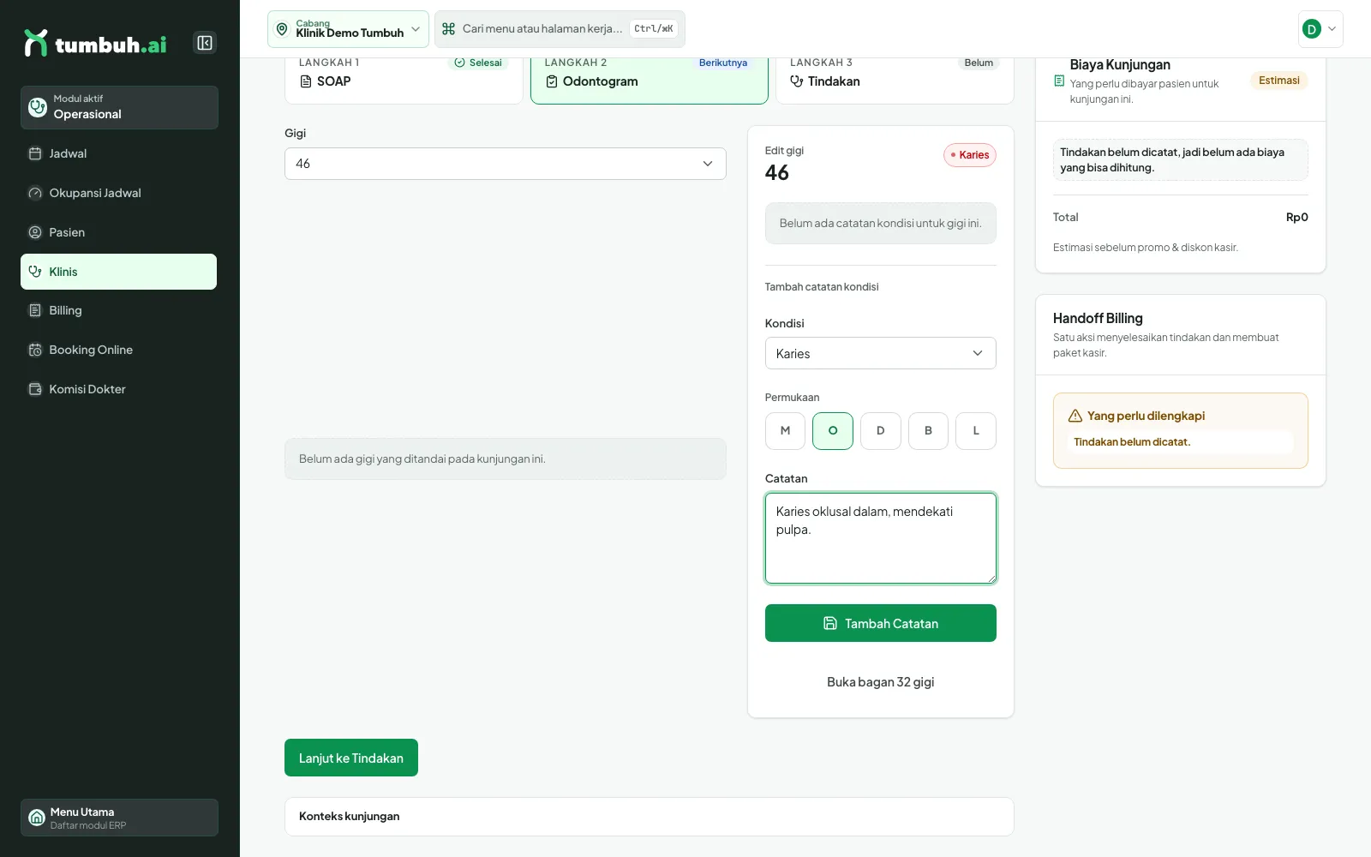The image size is (1371, 857).
Task: Open the Gigi 46 dropdown
Action: click(x=506, y=164)
